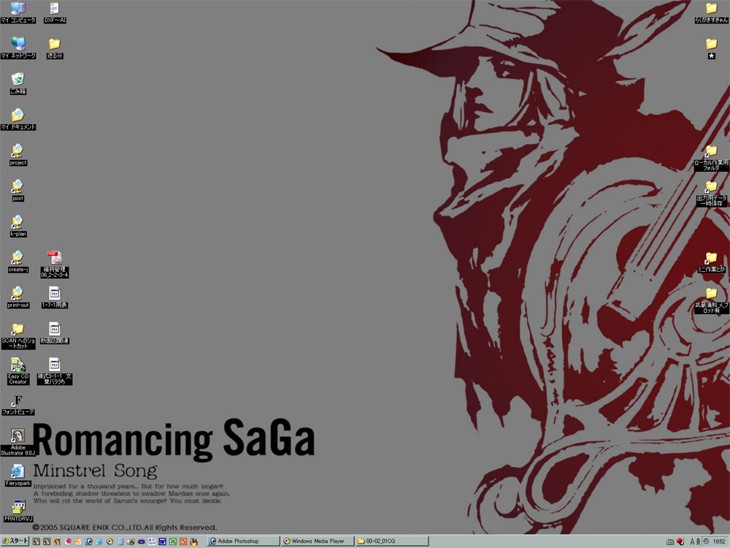Select the project shortcut icon

18,155
